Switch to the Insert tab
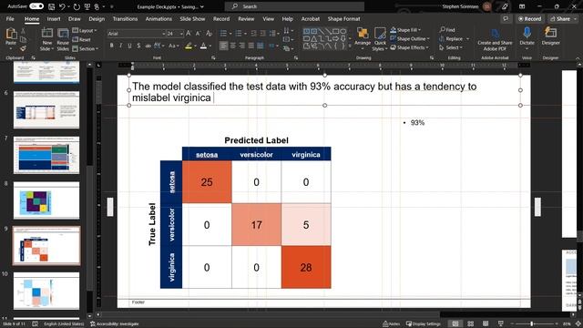Screen dimensions: 583x328 click(54, 18)
